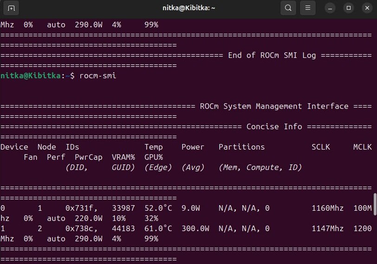The height and width of the screenshot is (264, 377).
Task: Click the typed command rocm-smi
Action: (97, 76)
